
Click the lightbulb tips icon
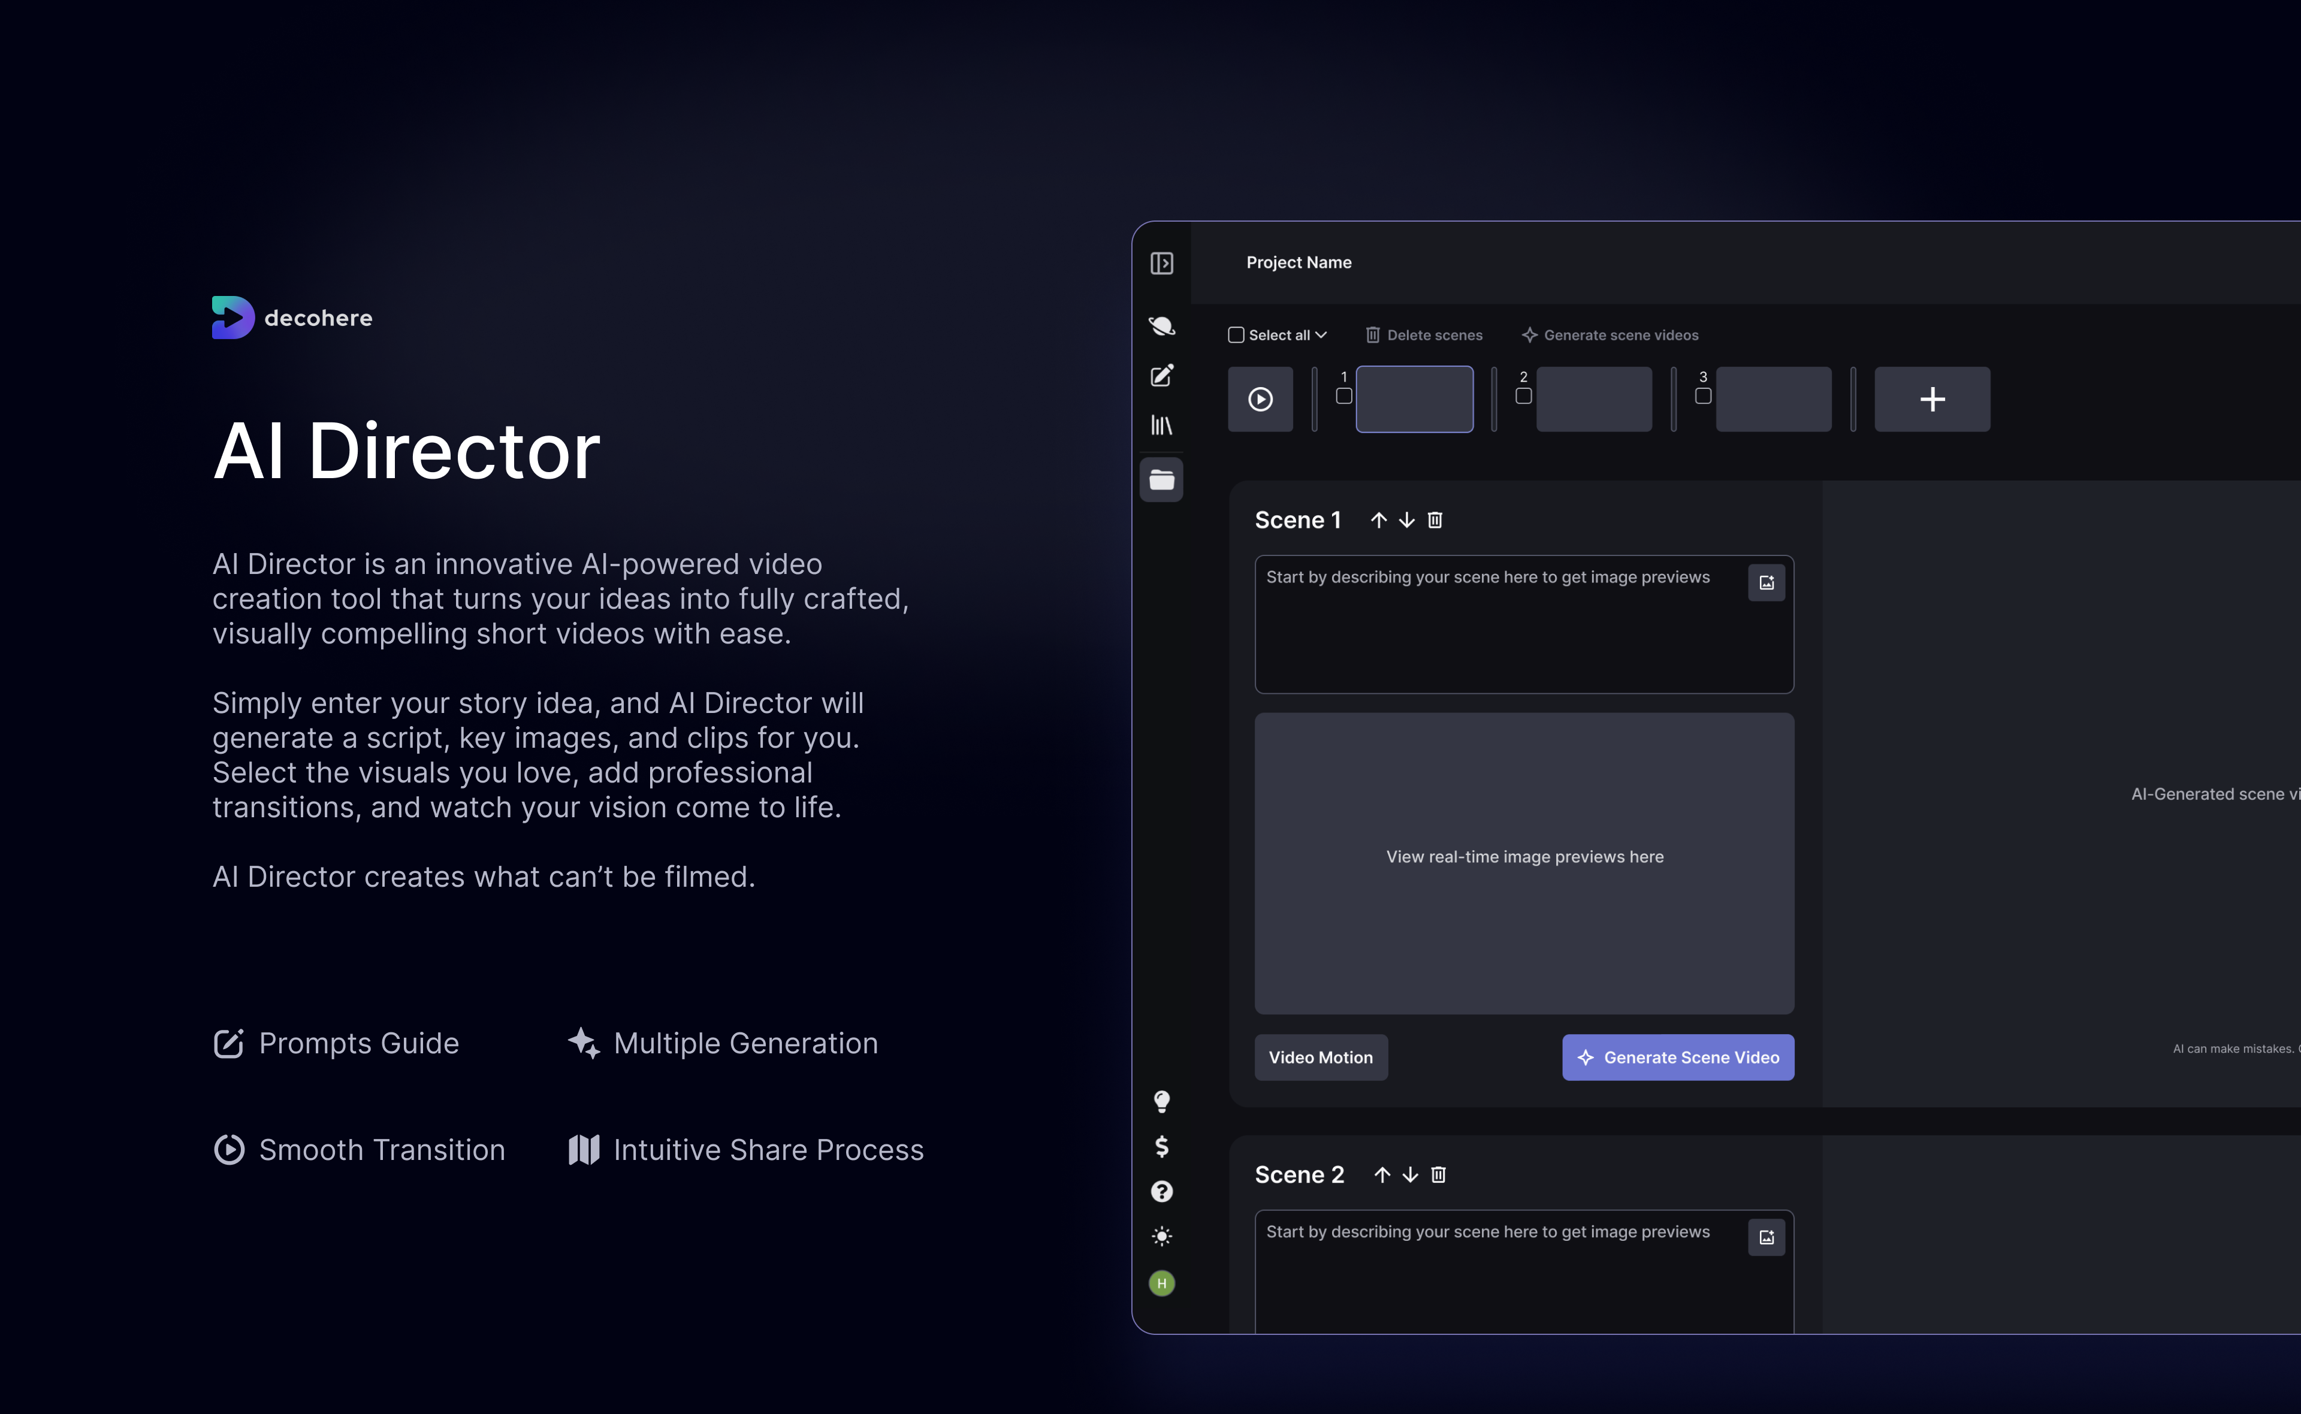point(1161,1101)
